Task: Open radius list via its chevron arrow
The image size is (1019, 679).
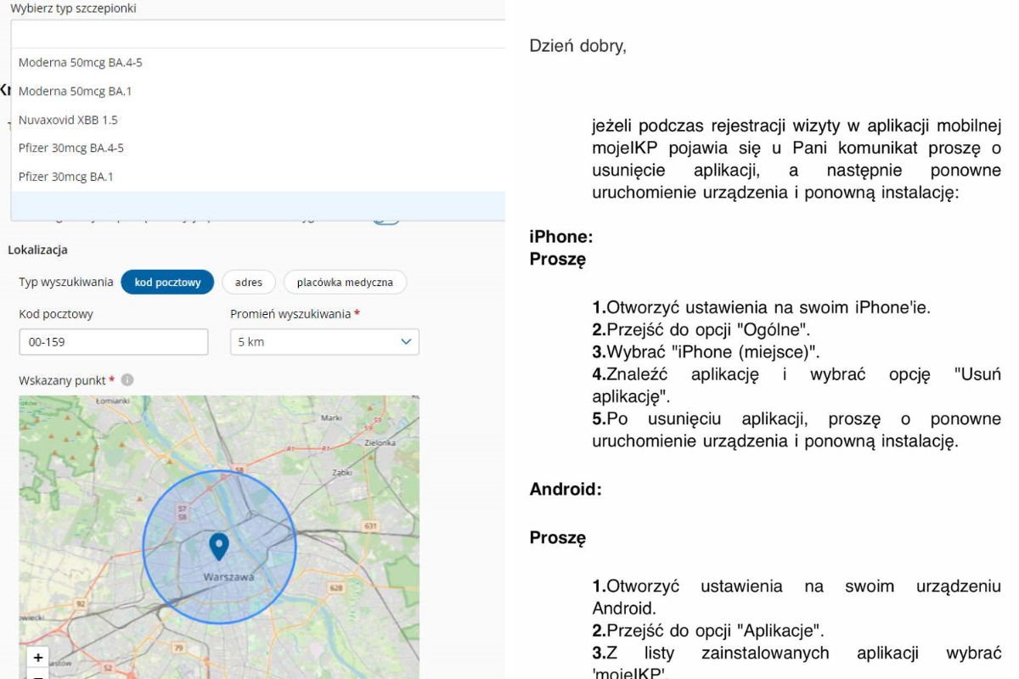Action: tap(408, 342)
